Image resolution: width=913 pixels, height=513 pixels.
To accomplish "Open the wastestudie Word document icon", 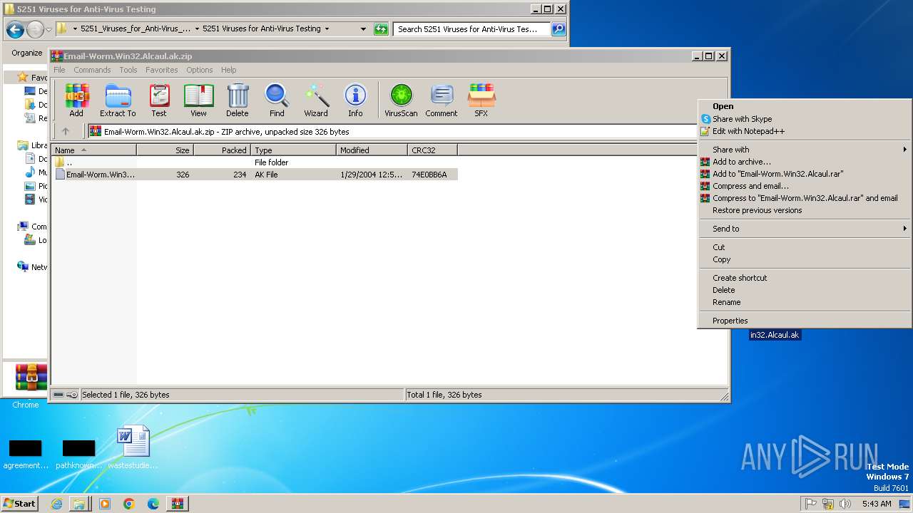I will coord(134,447).
